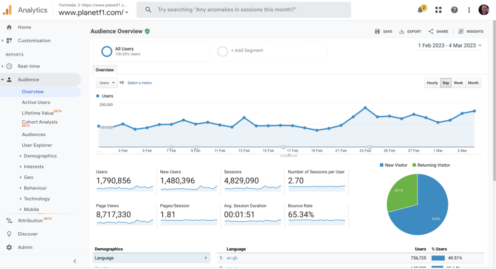Open the date range picker
496x269 pixels.
click(x=449, y=45)
